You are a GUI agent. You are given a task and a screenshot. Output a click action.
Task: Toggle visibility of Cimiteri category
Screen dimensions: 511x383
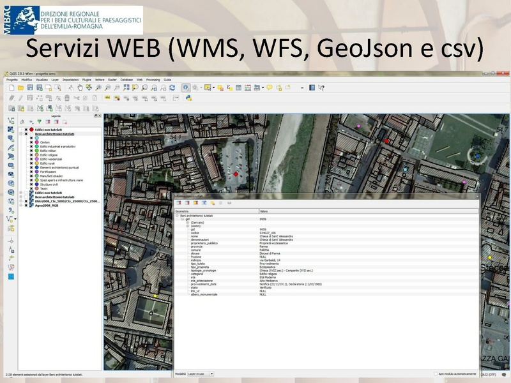click(x=31, y=142)
